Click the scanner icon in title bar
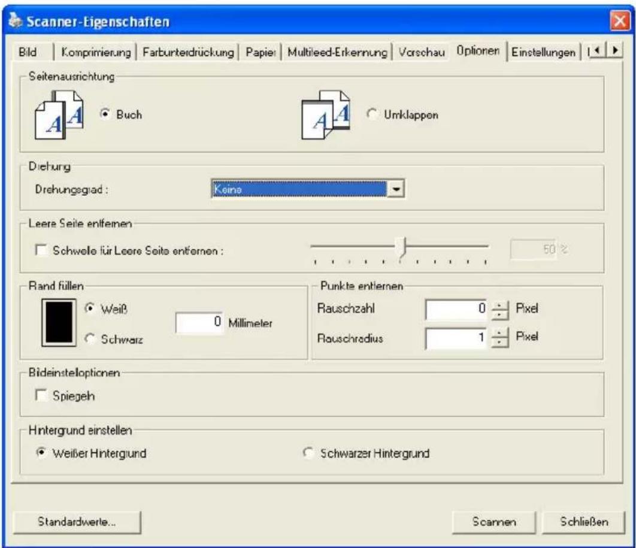This screenshot has width=636, height=548. (x=16, y=21)
